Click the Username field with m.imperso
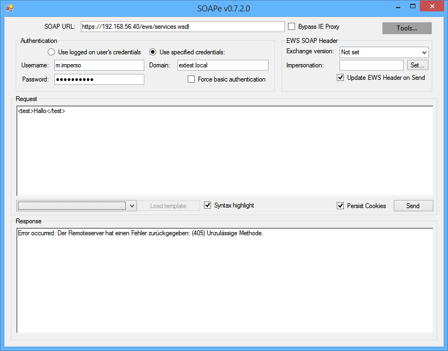Viewport: 448px width, 351px height. [99, 65]
